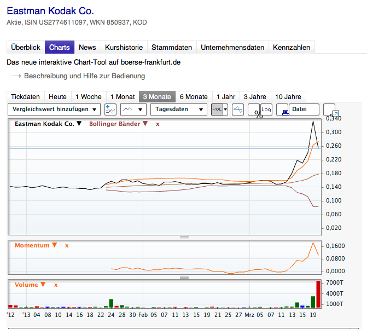Expand the Eastman Kodak Co. legend arrow

[x=79, y=124]
